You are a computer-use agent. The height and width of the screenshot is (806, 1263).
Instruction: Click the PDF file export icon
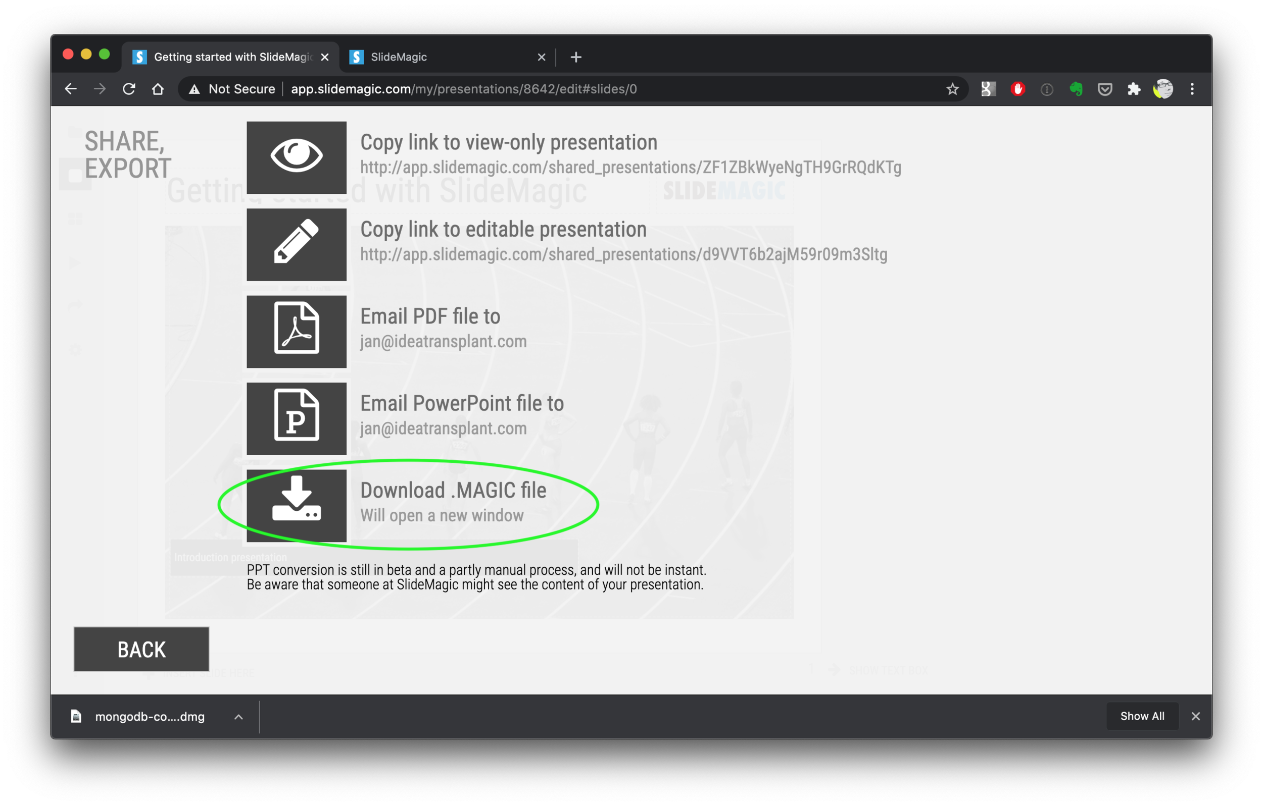click(x=297, y=331)
